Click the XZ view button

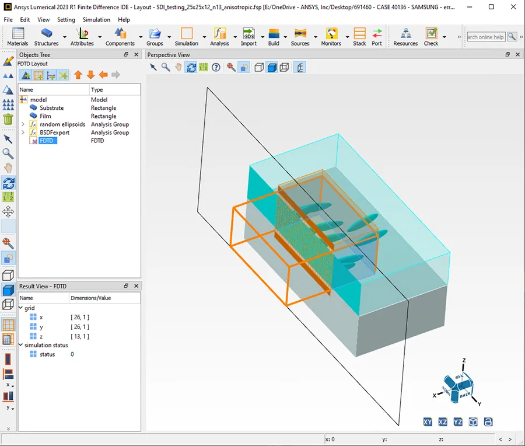(x=443, y=422)
